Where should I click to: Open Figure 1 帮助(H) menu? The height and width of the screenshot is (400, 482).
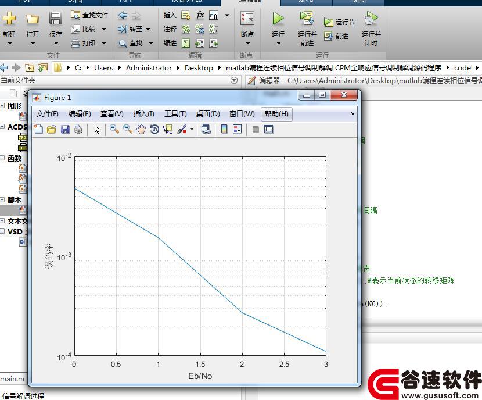(276, 114)
